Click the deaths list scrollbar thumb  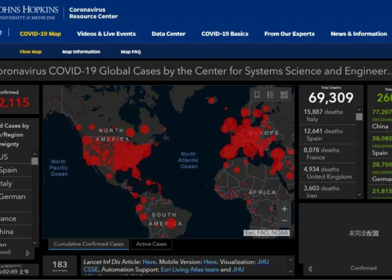click(360, 116)
